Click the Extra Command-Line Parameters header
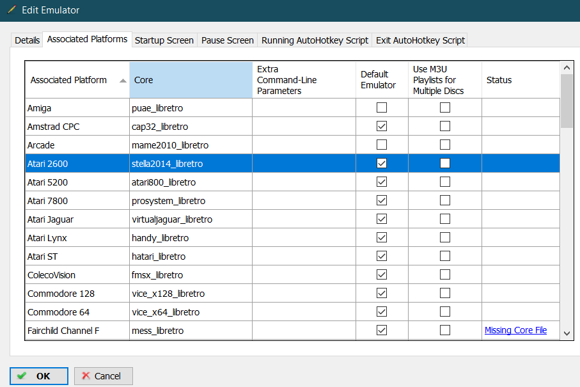This screenshot has width=580, height=387. pos(304,80)
